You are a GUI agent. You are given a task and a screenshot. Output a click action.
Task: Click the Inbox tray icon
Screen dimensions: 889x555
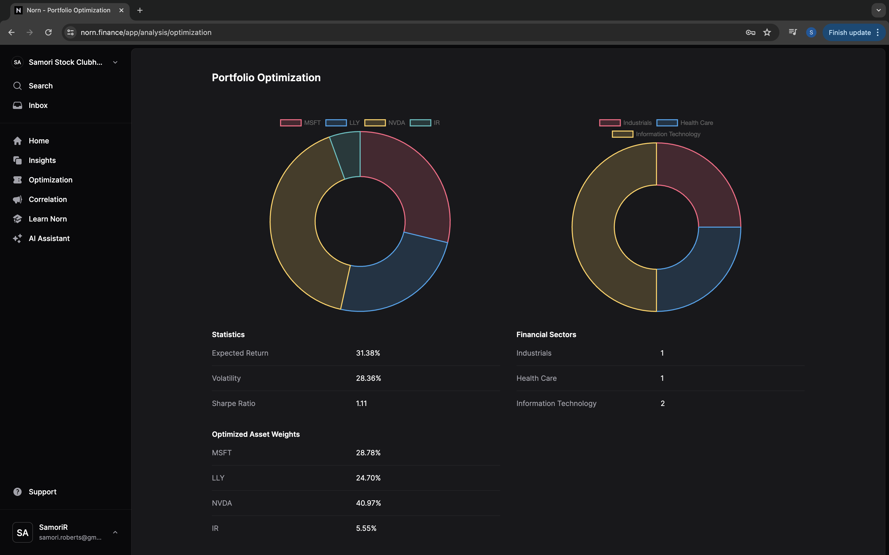click(17, 105)
